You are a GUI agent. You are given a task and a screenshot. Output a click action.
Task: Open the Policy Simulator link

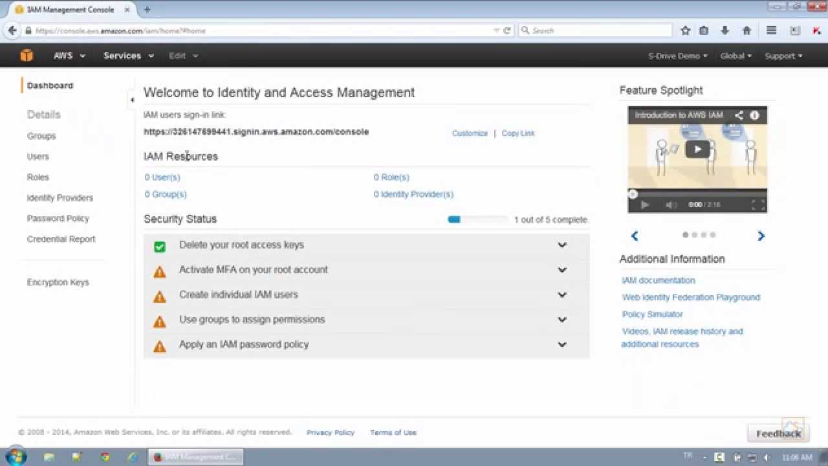(x=652, y=314)
